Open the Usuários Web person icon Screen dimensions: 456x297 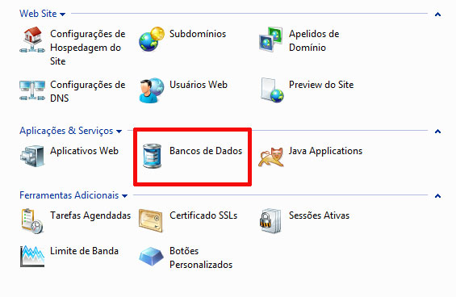(152, 90)
